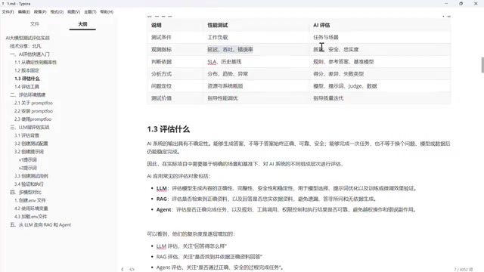Click the 模型、提示词、Judge、数据 cell
Screen dimensions: 484x272
(x=380, y=86)
